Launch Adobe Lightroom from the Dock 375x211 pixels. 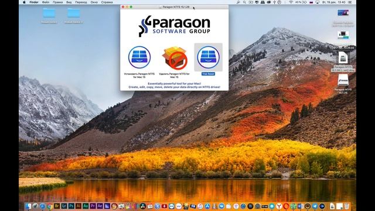(x=64, y=206)
